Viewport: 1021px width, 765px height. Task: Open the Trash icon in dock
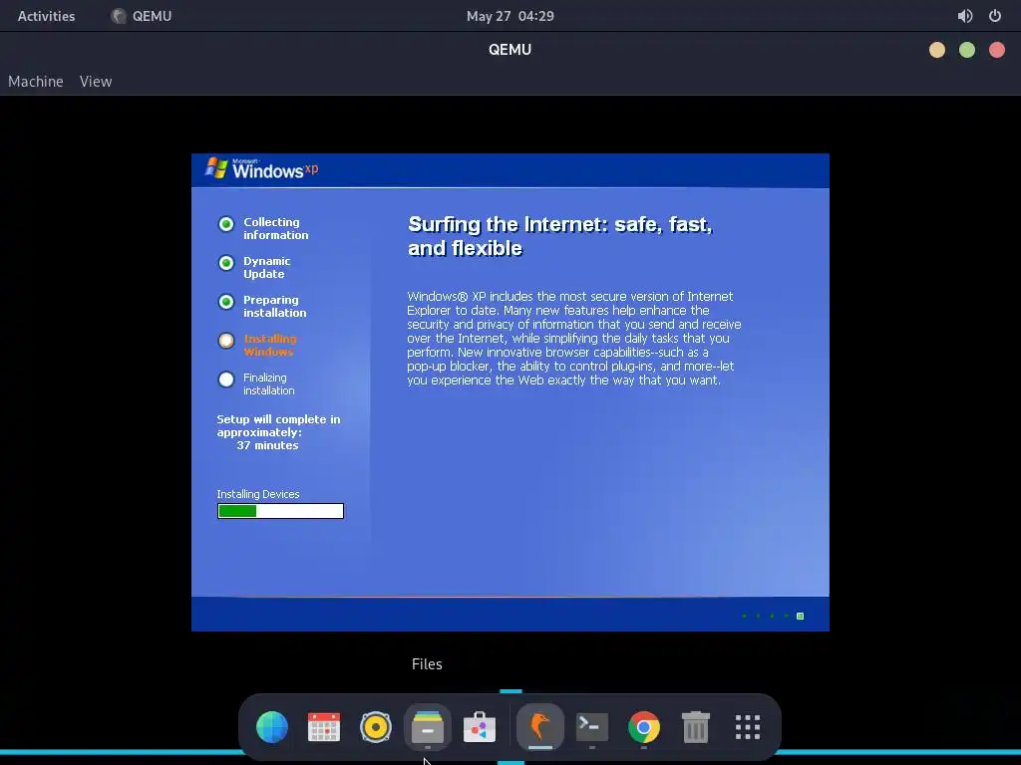pyautogui.click(x=695, y=726)
